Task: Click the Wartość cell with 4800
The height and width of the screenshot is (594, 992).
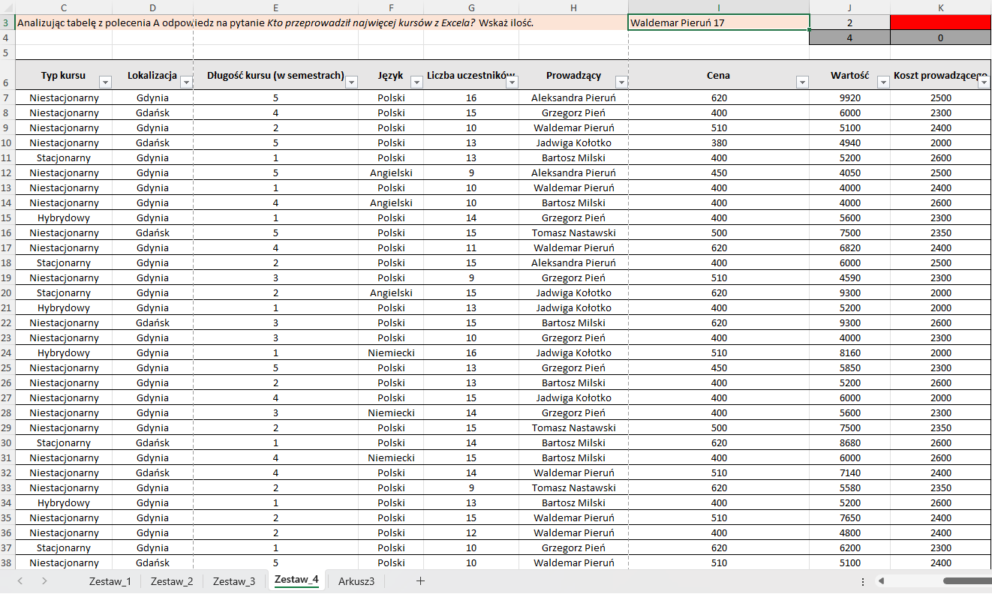Action: pyautogui.click(x=849, y=532)
